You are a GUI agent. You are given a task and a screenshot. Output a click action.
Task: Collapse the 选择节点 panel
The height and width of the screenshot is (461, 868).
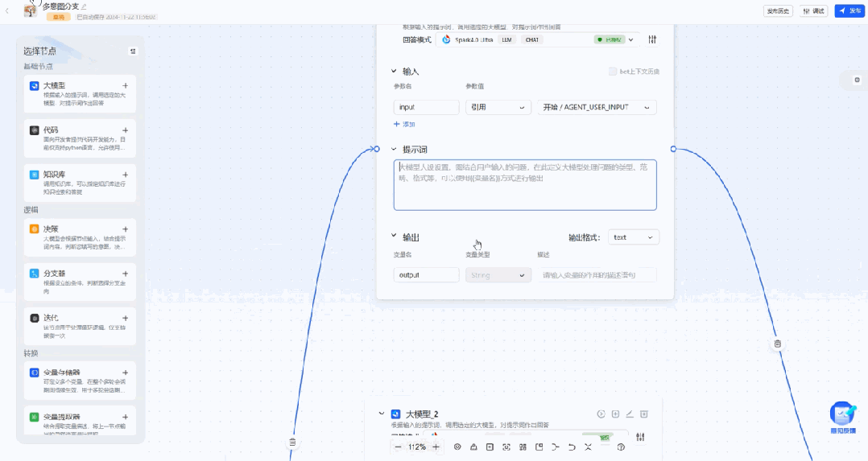pos(133,51)
